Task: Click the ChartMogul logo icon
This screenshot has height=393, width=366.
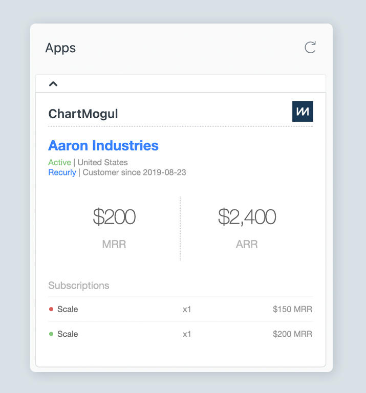Action: [303, 112]
